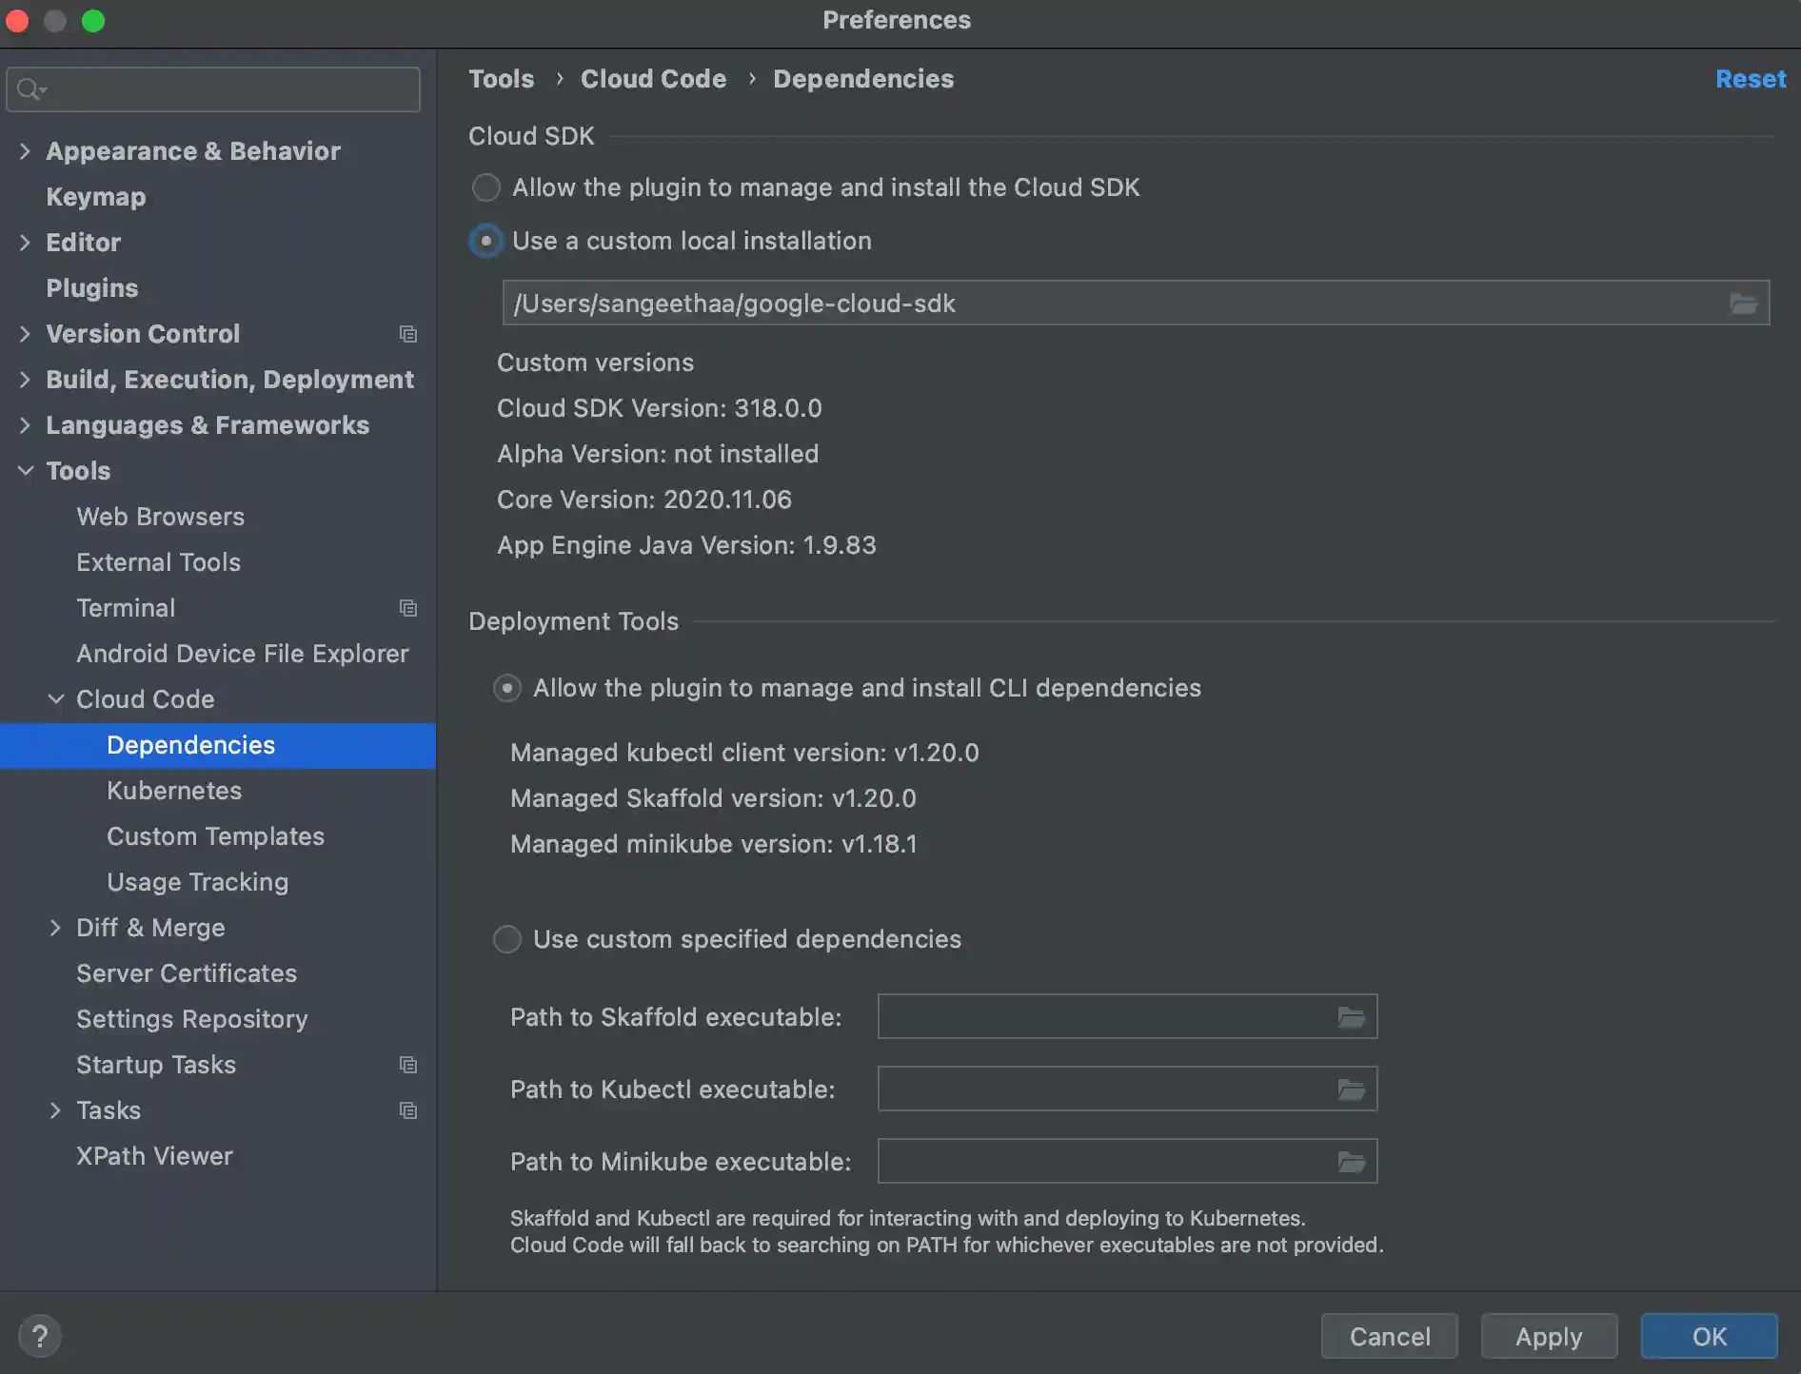Switch to the Kubernetes settings page
Image resolution: width=1801 pixels, height=1374 pixels.
coord(174,791)
